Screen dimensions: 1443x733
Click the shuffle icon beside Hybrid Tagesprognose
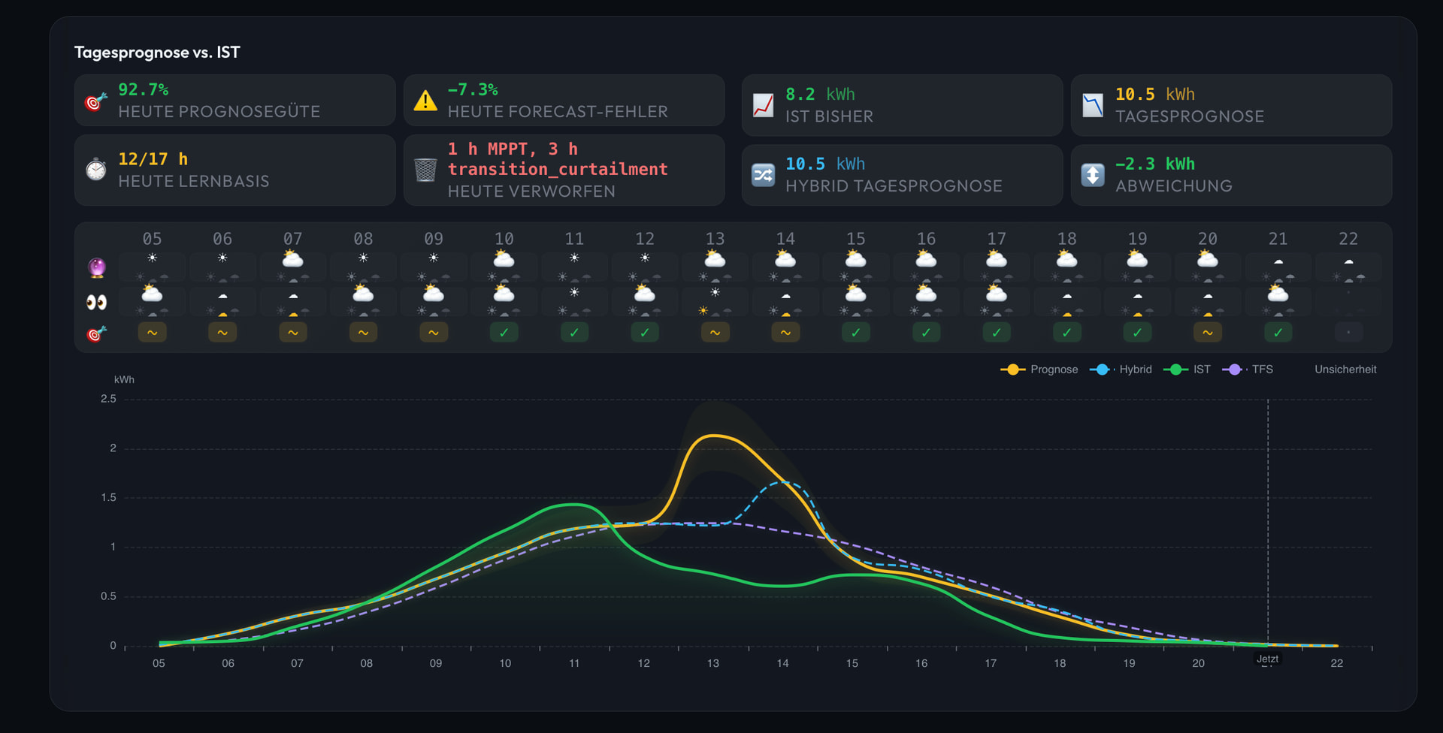point(764,175)
